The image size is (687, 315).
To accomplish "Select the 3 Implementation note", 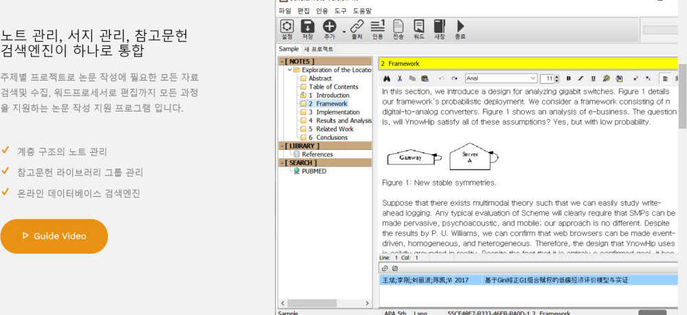I will pos(334,112).
